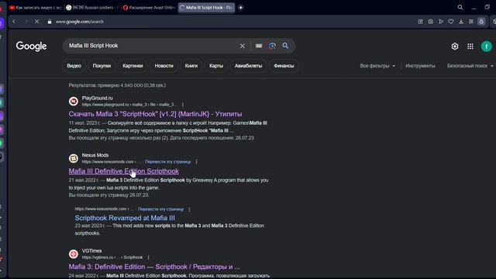Filter results by Авиабилеты
The height and width of the screenshot is (279, 496).
pyautogui.click(x=248, y=66)
